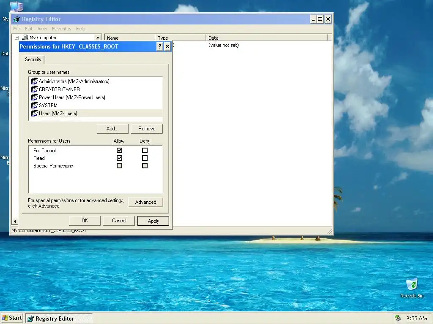Select the CREATOR OWNER entry
This screenshot has width=433, height=324.
96,89
